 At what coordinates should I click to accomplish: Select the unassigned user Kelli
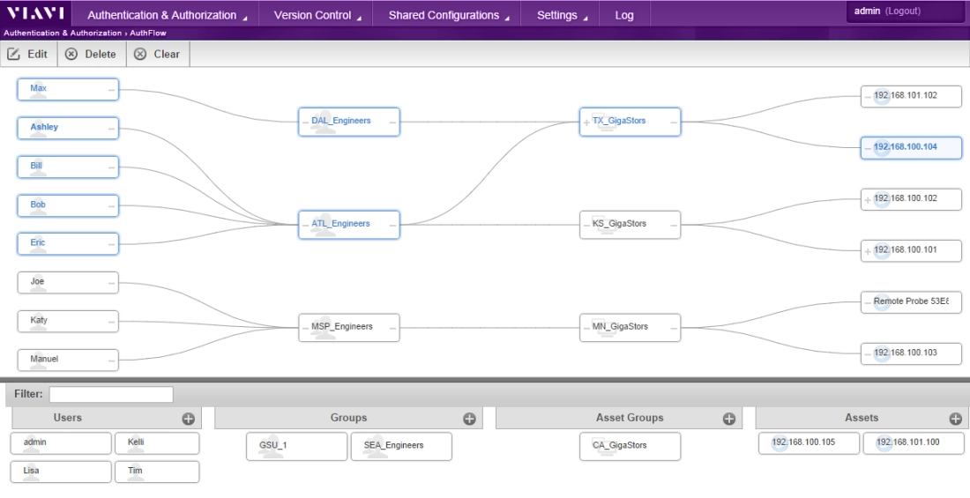point(157,442)
